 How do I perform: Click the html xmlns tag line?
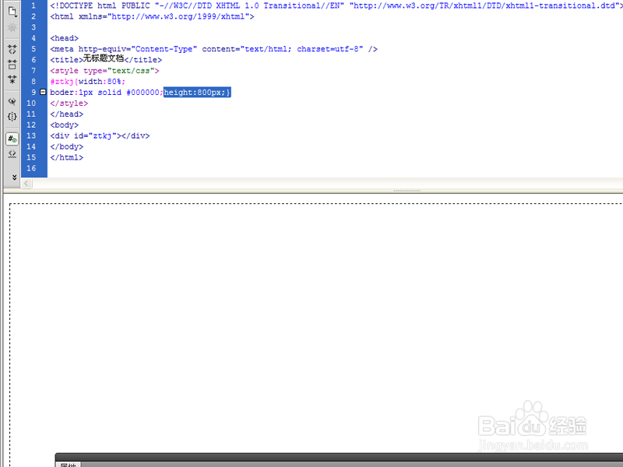[152, 16]
